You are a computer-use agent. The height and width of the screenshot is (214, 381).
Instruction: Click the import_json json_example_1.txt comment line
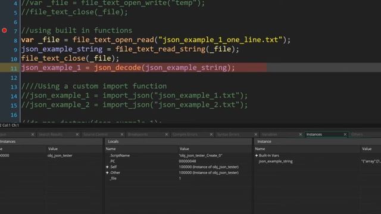tap(135, 95)
